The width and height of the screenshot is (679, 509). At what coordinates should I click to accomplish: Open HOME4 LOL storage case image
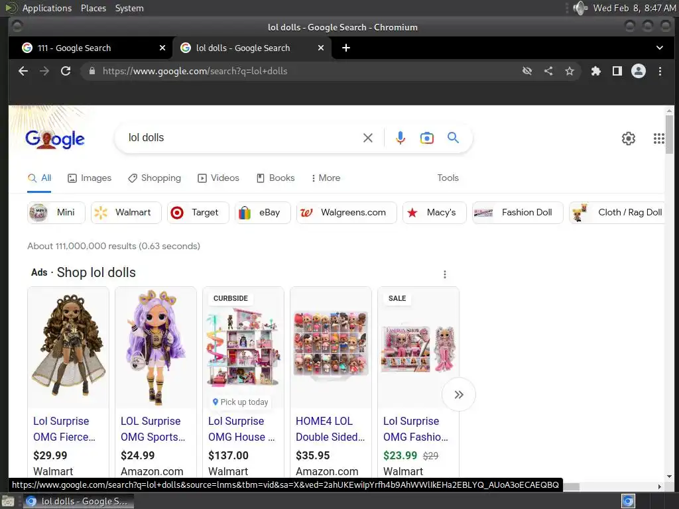coord(331,347)
